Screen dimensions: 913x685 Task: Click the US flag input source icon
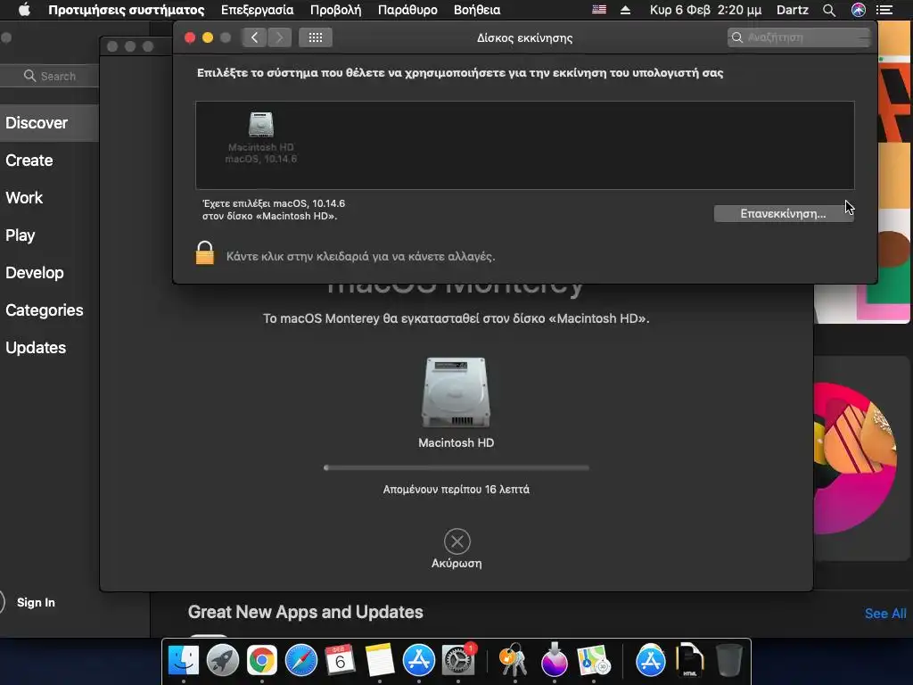pyautogui.click(x=599, y=10)
